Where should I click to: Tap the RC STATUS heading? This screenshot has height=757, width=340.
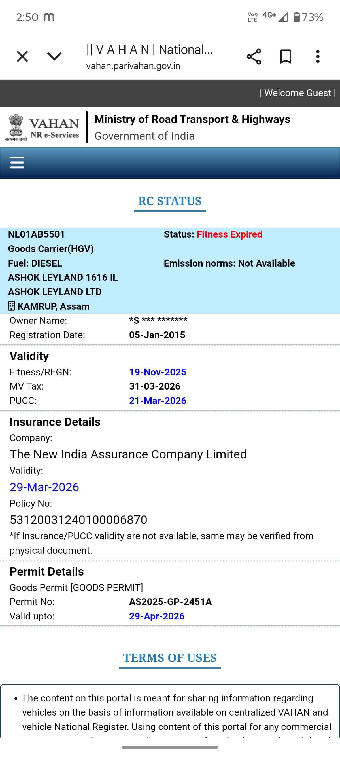170,201
